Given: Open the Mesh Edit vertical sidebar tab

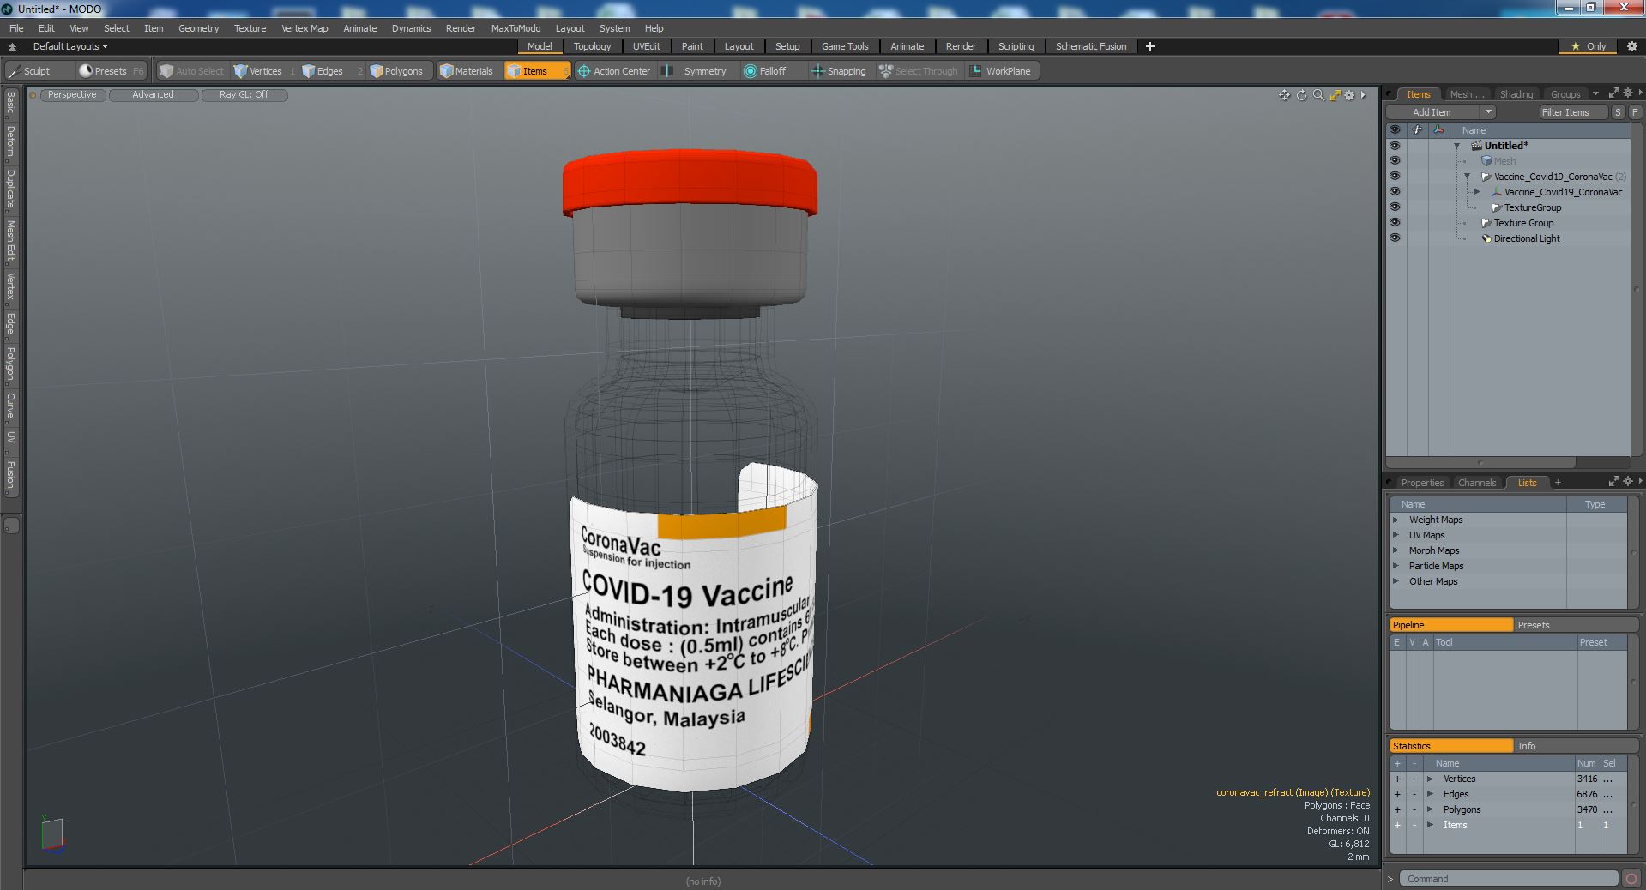Looking at the screenshot, I should (10, 241).
